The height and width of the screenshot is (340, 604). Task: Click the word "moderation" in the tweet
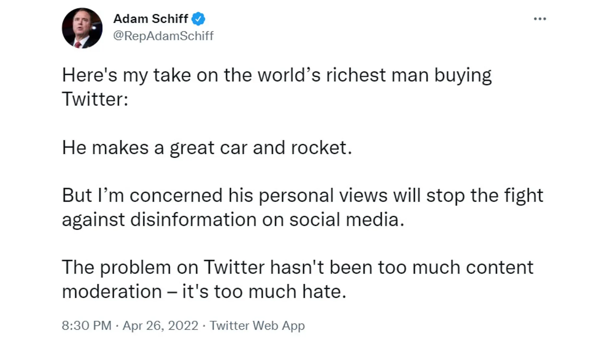pos(112,291)
